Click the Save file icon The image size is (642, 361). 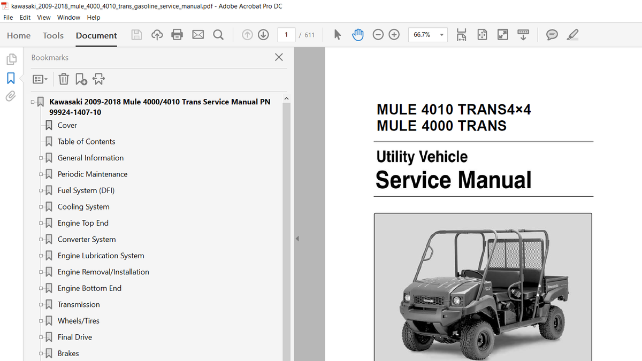(x=137, y=35)
